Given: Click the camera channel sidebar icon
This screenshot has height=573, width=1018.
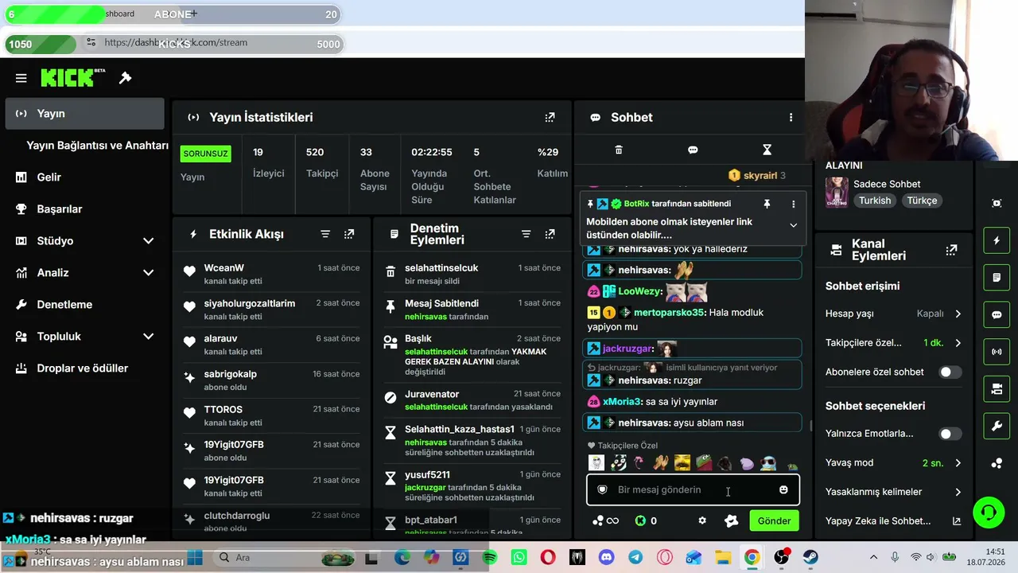Looking at the screenshot, I should [x=997, y=388].
